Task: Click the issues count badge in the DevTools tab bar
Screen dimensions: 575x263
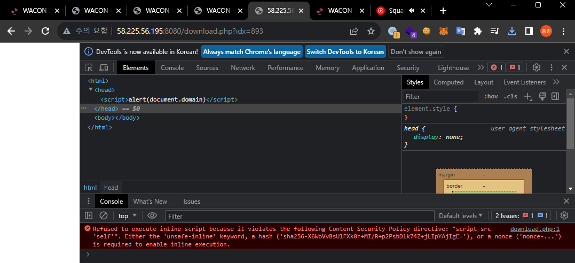Action: 515,67
